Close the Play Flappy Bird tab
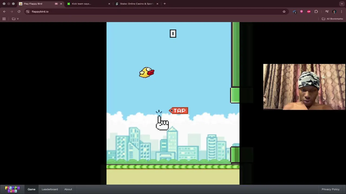This screenshot has height=194, width=346. click(x=61, y=4)
